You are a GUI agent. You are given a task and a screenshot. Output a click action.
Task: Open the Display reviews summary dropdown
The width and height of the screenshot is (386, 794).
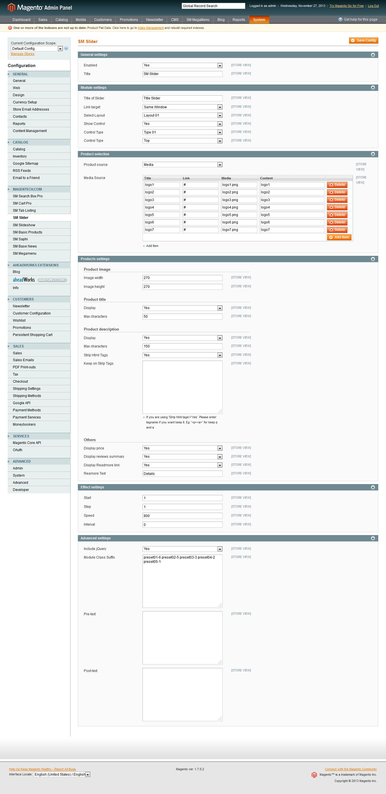pos(182,457)
